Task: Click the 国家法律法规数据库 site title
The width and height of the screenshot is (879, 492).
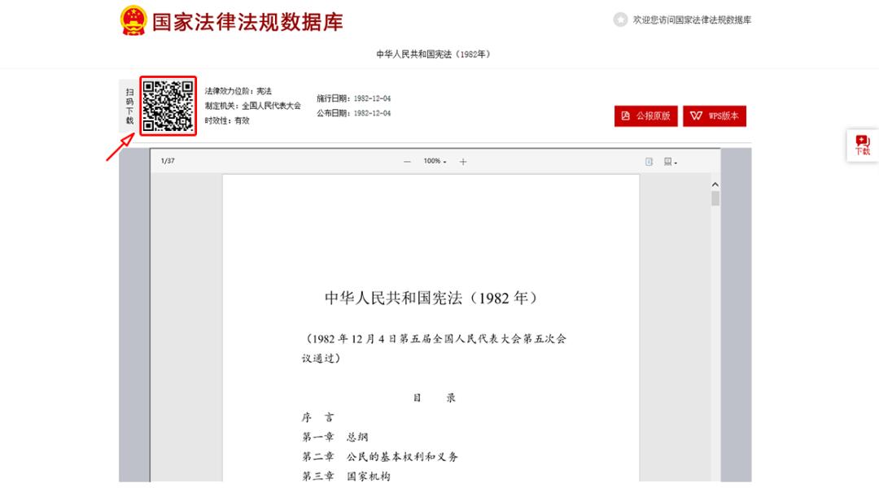Action: point(247,21)
